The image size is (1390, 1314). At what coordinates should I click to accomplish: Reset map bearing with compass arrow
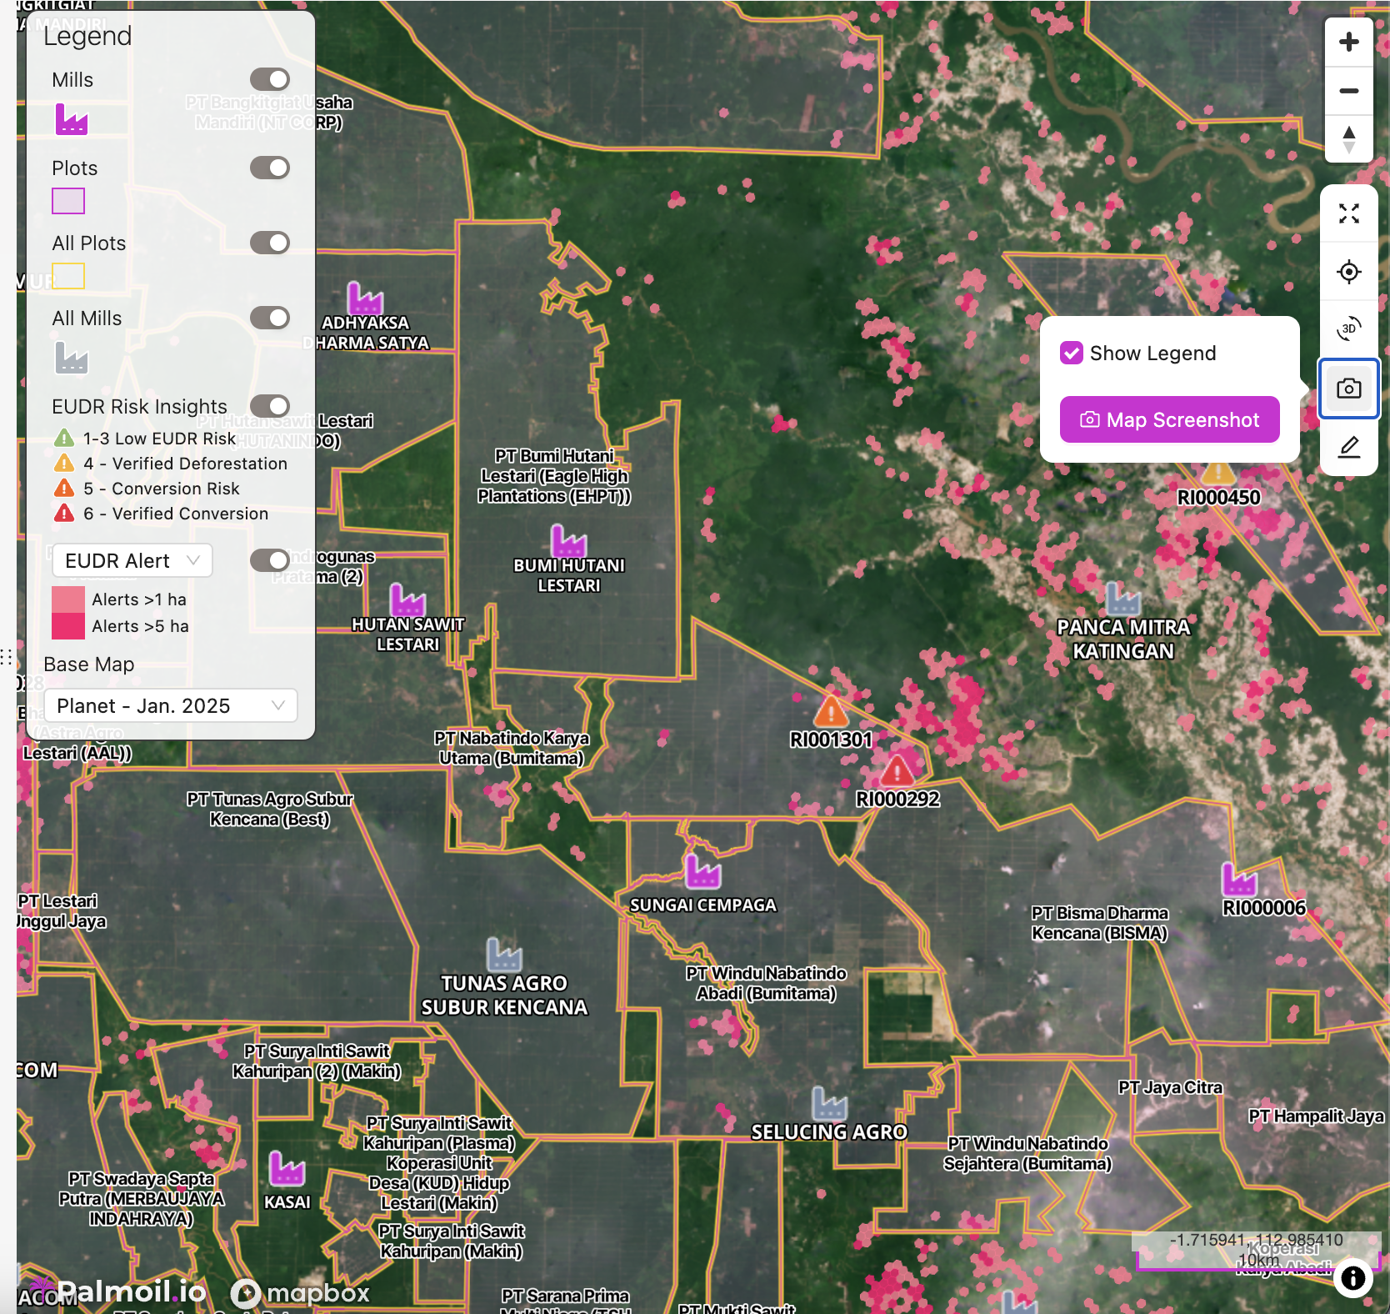[1348, 138]
